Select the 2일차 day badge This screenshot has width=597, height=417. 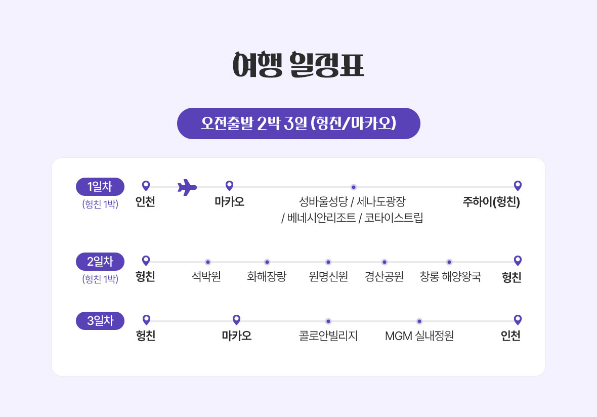[100, 262]
